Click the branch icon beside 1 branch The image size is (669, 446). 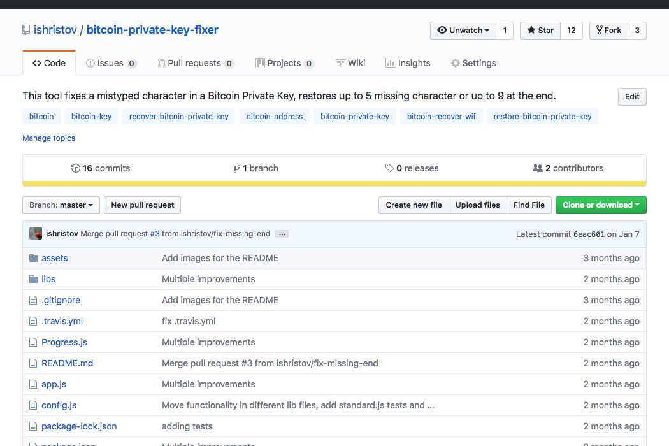click(x=236, y=168)
